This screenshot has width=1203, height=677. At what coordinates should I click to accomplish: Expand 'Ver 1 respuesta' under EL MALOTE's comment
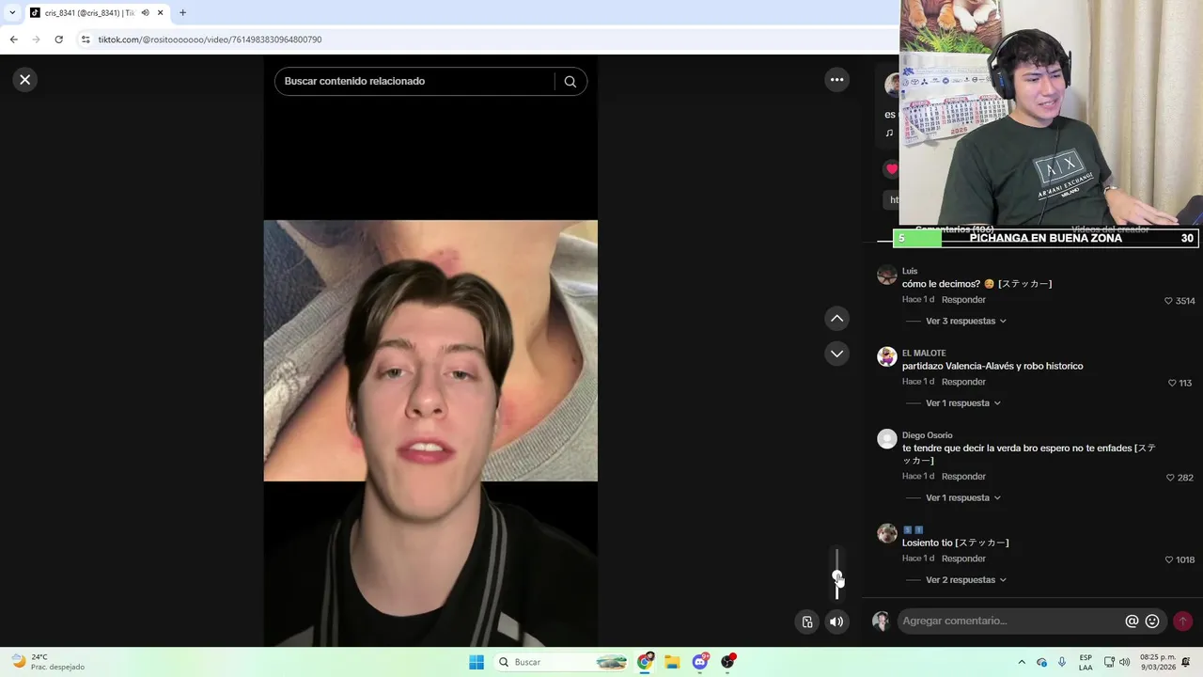(x=962, y=403)
